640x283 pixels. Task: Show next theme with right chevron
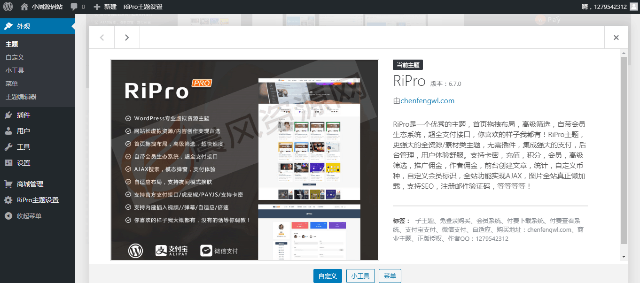click(x=126, y=37)
